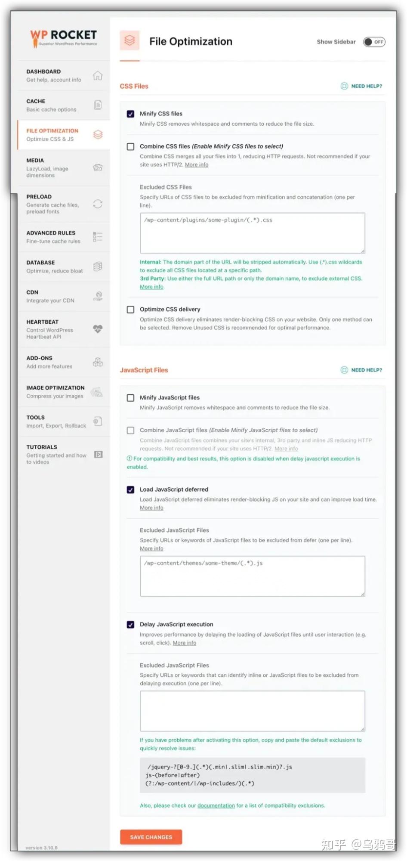Open the Advanced Rules menu item

pos(51,233)
